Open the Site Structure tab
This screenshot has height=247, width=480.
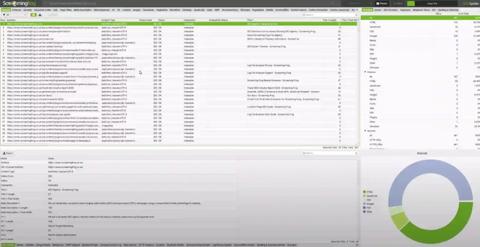[x=390, y=10]
